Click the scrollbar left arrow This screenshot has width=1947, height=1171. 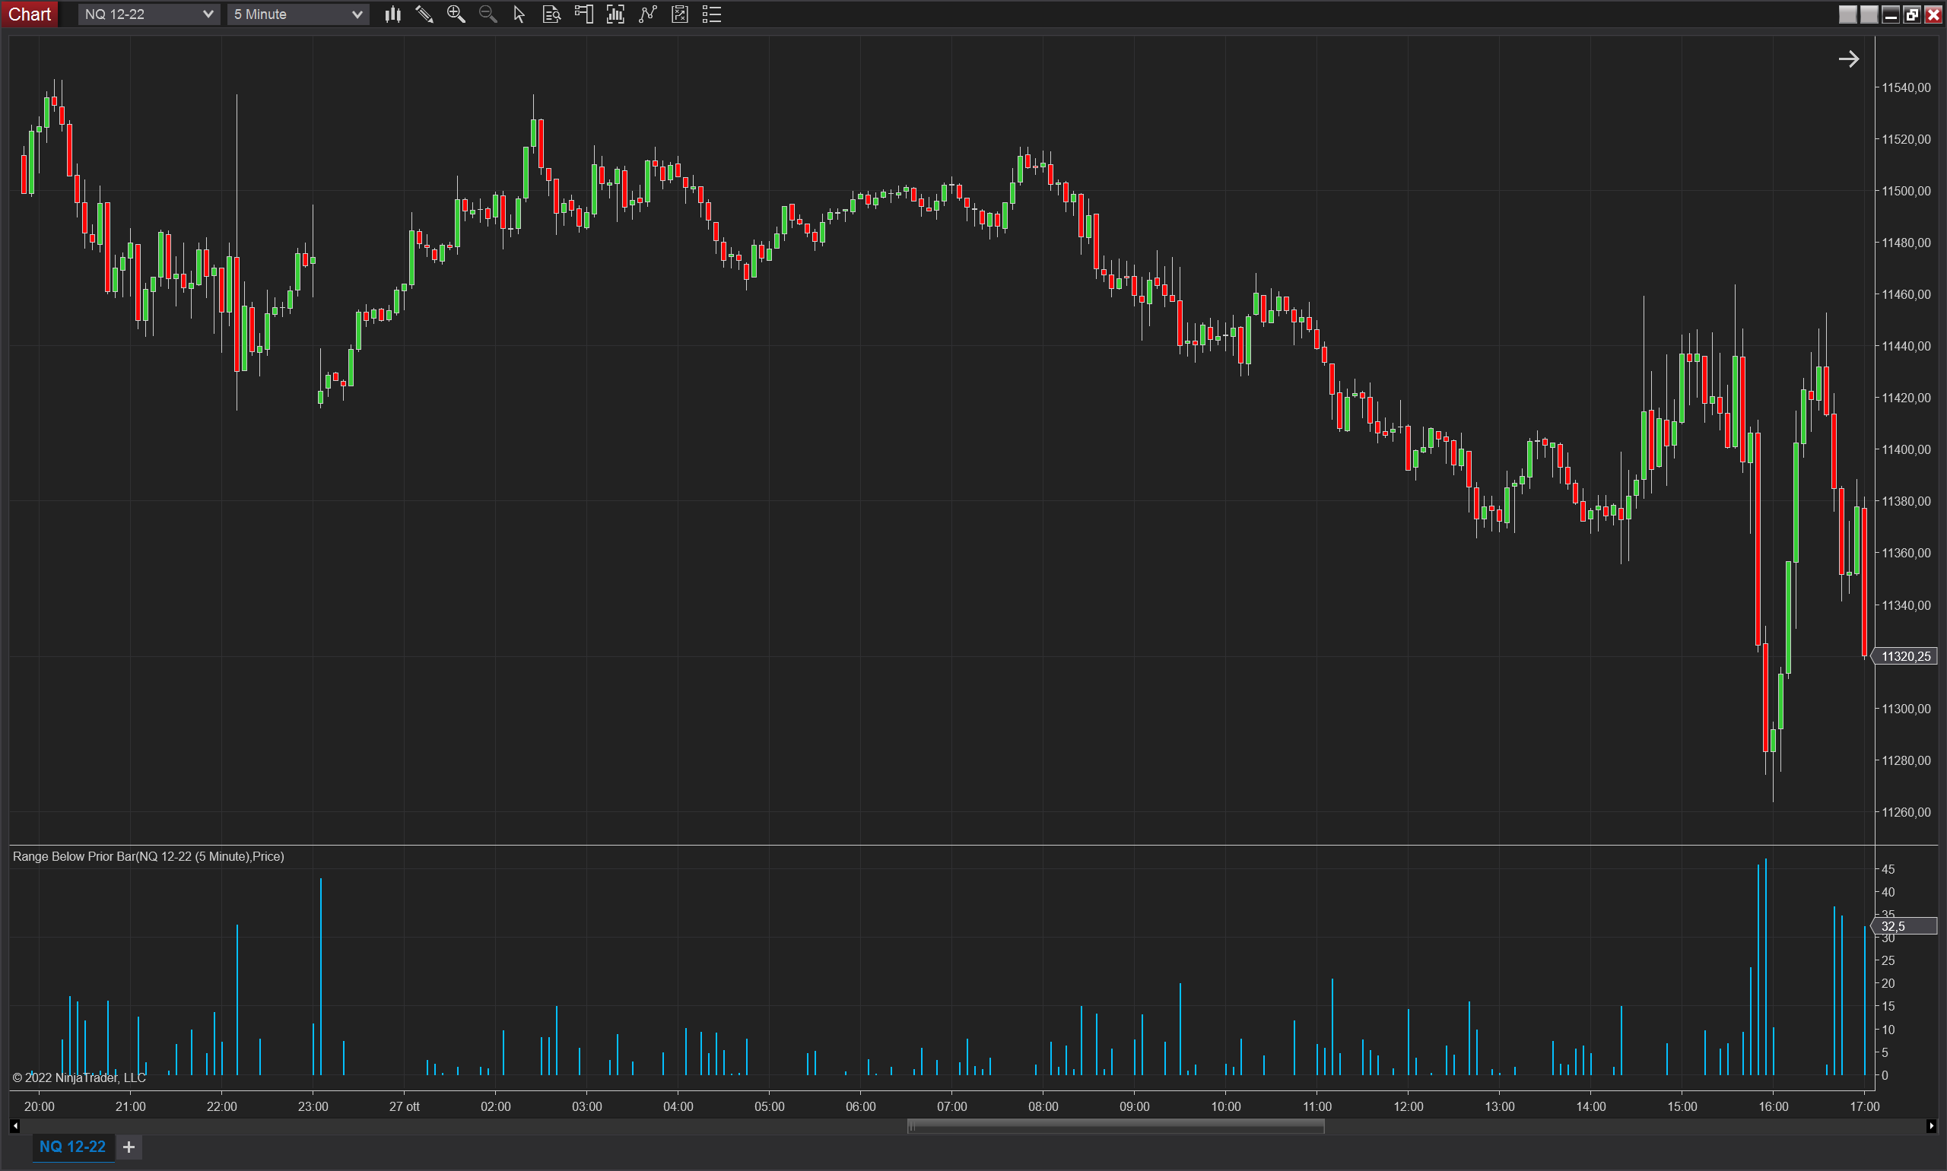click(15, 1127)
